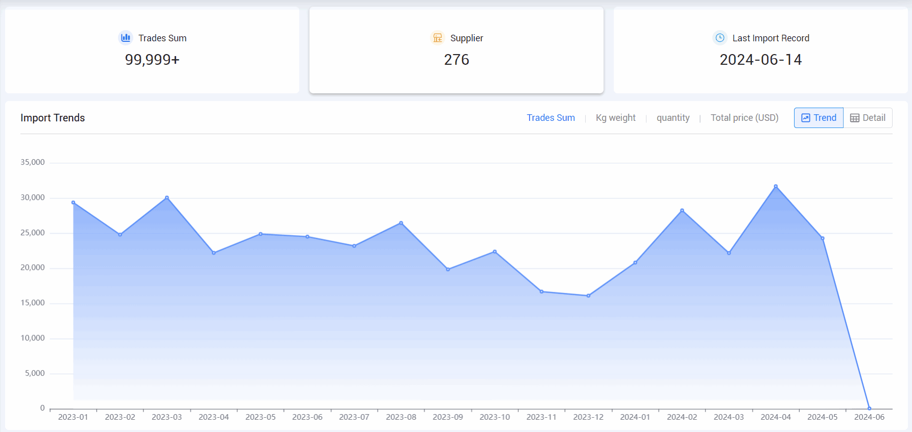This screenshot has height=432, width=912.
Task: Switch to Trend view
Action: tap(819, 118)
